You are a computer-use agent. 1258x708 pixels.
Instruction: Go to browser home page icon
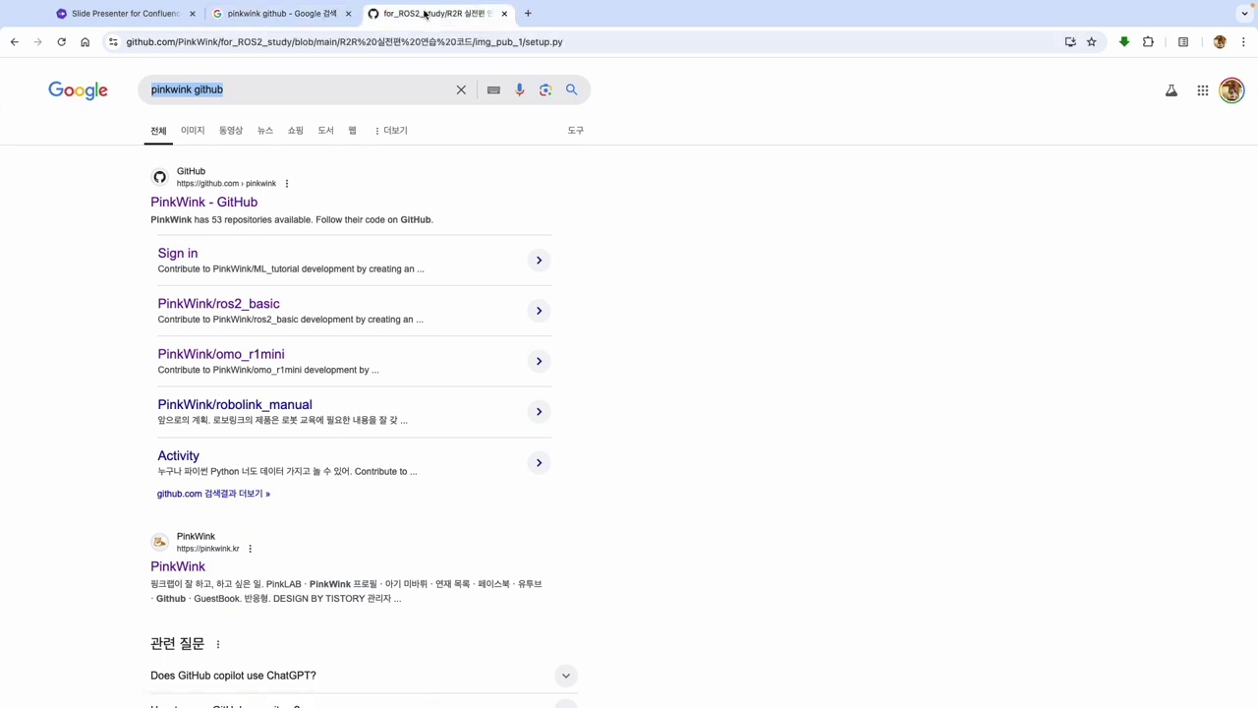coord(85,42)
